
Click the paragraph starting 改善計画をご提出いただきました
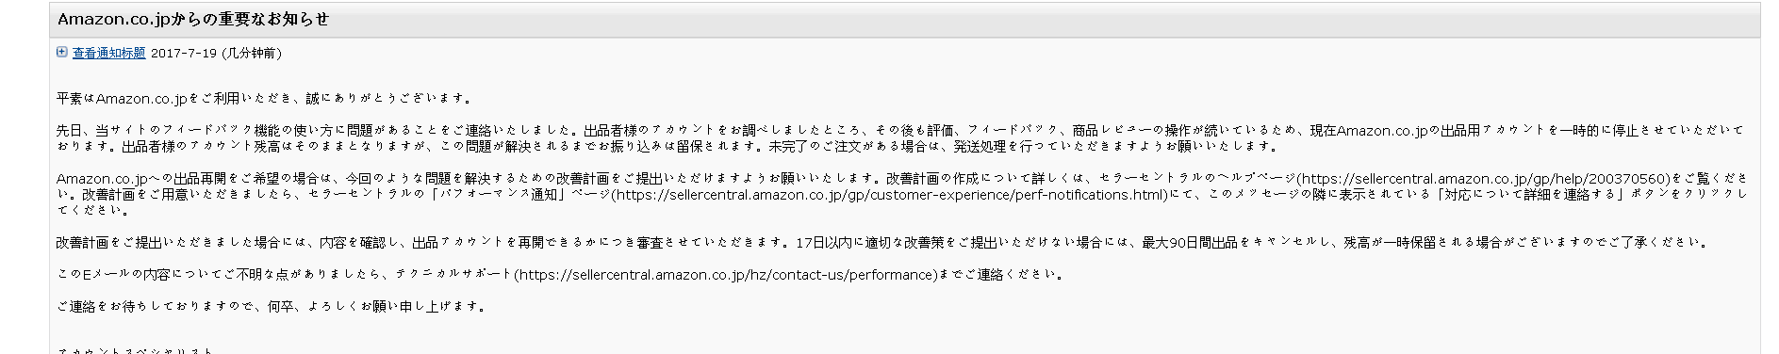(x=881, y=243)
